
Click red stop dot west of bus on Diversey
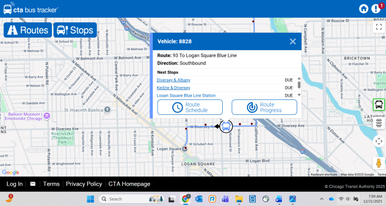point(206,125)
